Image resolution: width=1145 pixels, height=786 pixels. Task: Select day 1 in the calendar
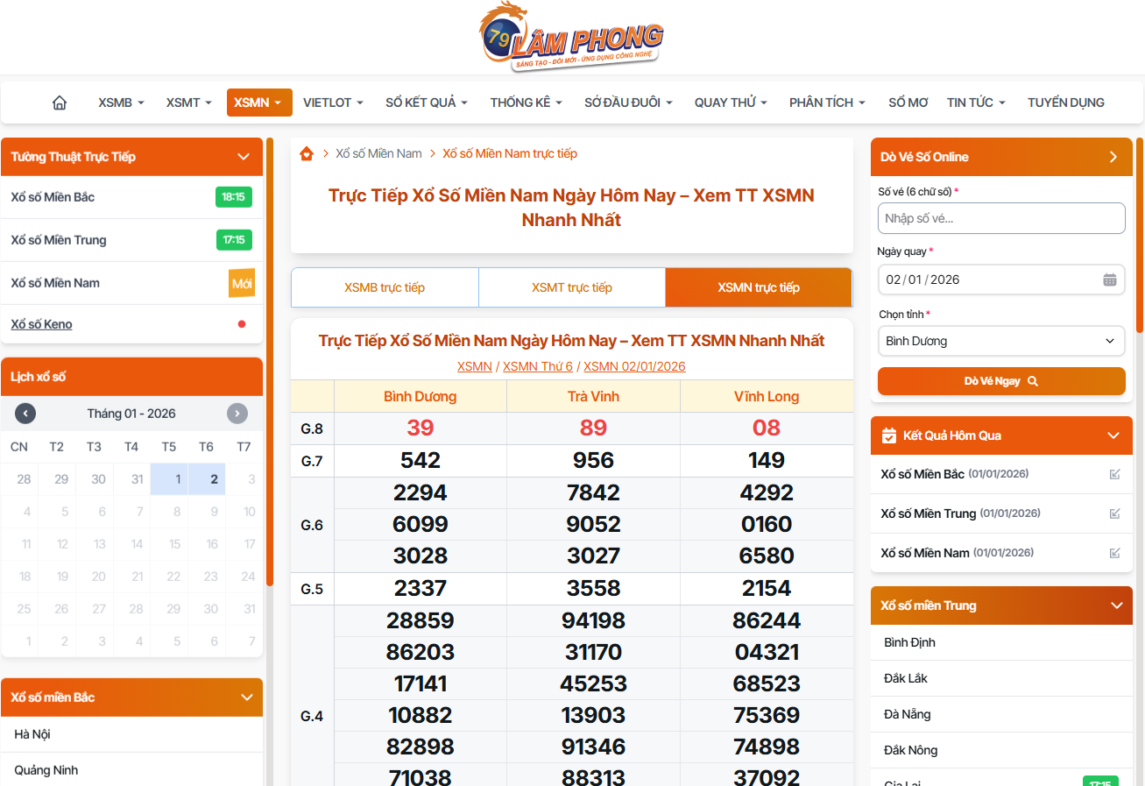tap(178, 479)
